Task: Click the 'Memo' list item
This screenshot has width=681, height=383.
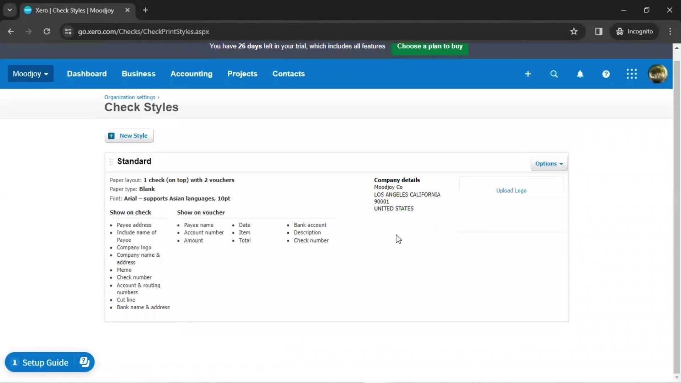Action: click(x=124, y=270)
